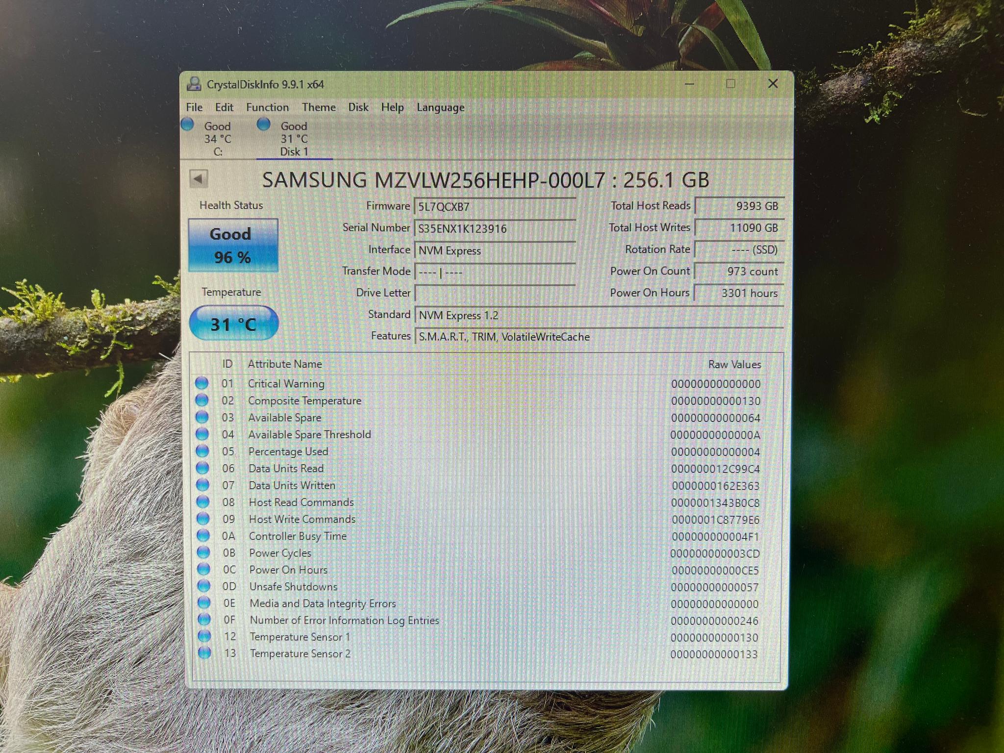1004x753 pixels.
Task: Click Power On Count value 973 count
Action: click(740, 271)
